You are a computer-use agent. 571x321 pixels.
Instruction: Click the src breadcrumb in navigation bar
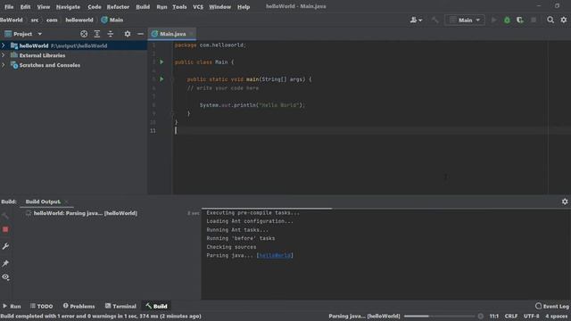(35, 20)
